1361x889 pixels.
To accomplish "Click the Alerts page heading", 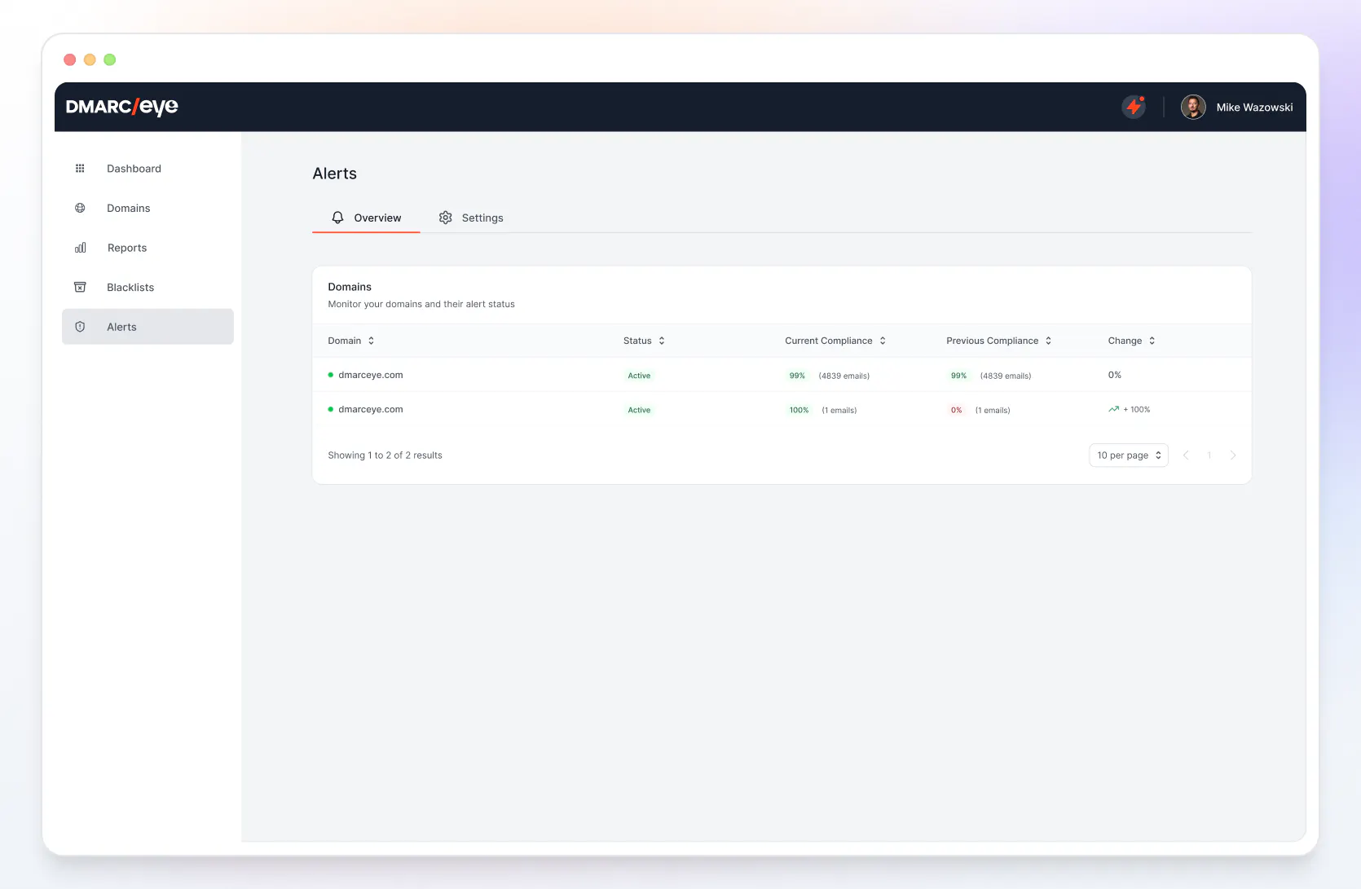I will (x=334, y=174).
